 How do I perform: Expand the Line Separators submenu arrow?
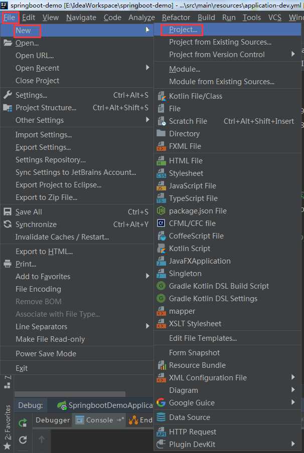pyautogui.click(x=147, y=326)
